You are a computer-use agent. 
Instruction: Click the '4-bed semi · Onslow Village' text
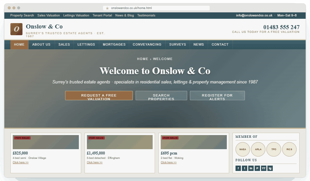point(30,158)
